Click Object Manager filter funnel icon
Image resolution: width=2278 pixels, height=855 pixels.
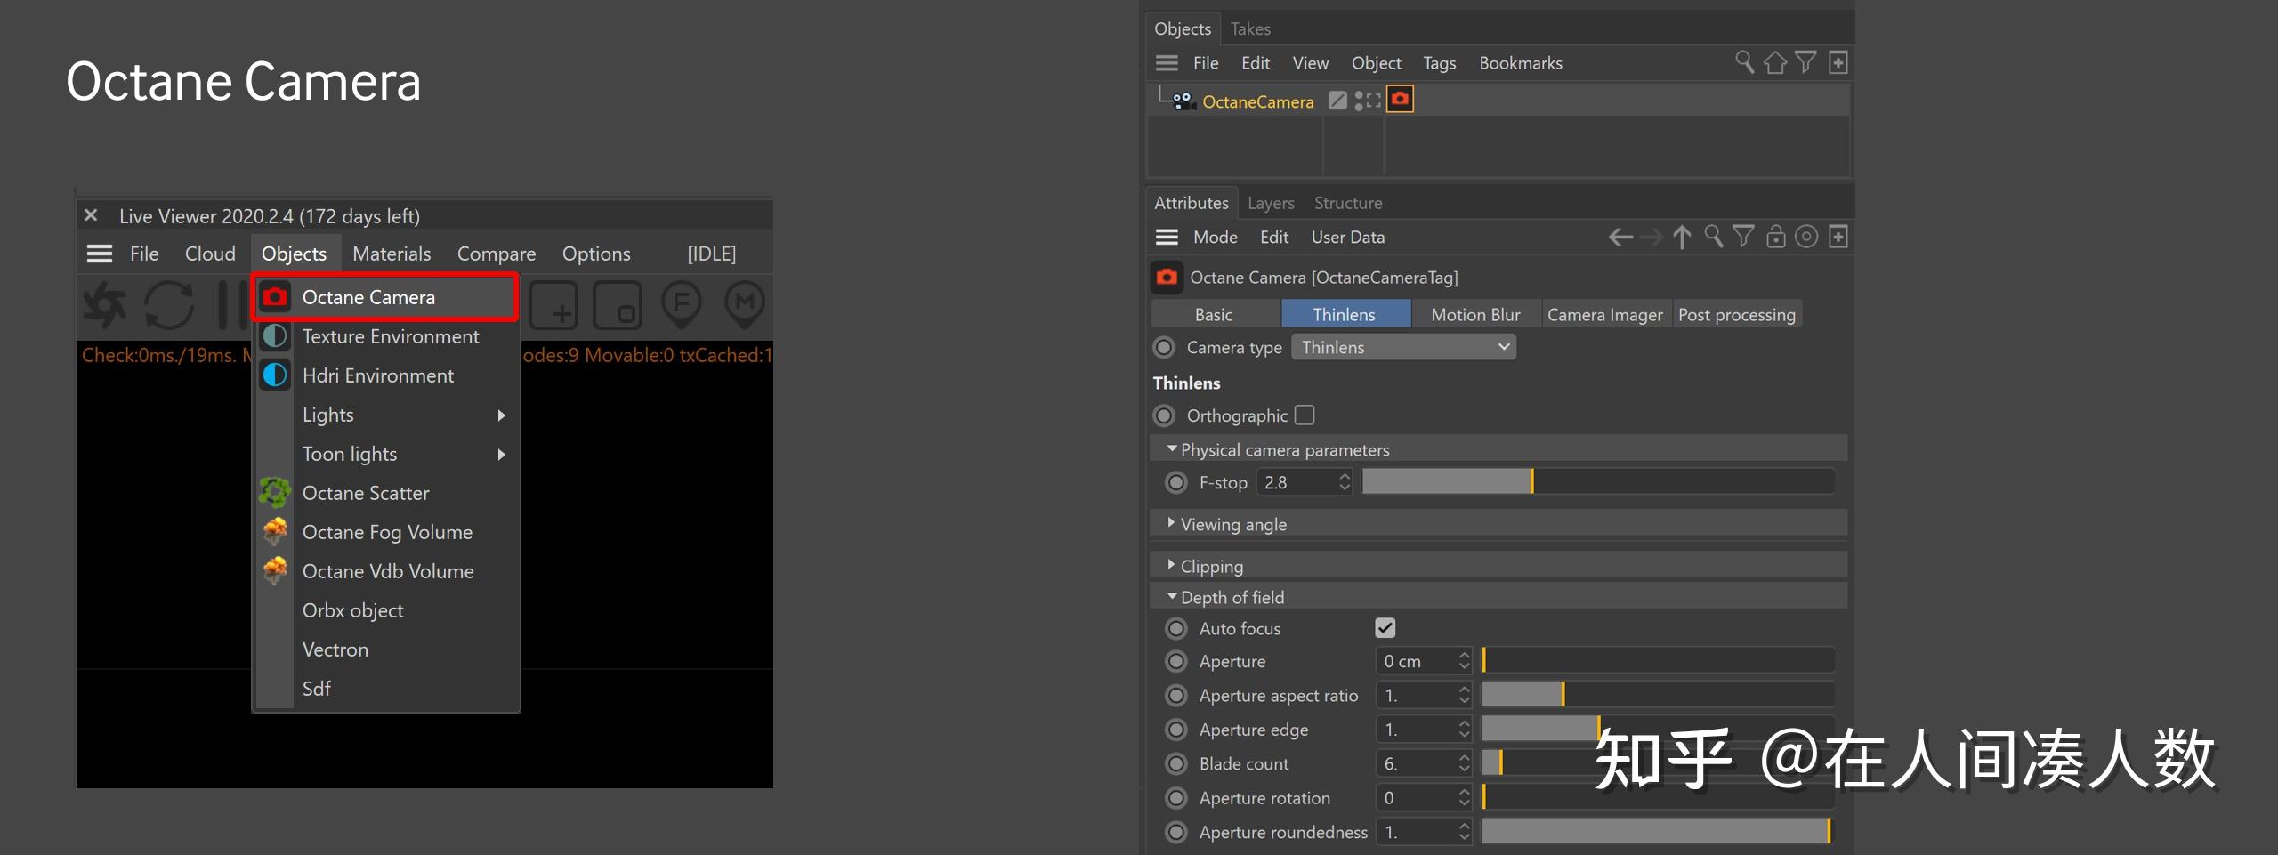coord(1805,62)
